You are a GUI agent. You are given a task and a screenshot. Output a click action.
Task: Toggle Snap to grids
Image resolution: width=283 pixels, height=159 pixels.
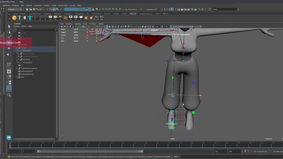click(103, 9)
